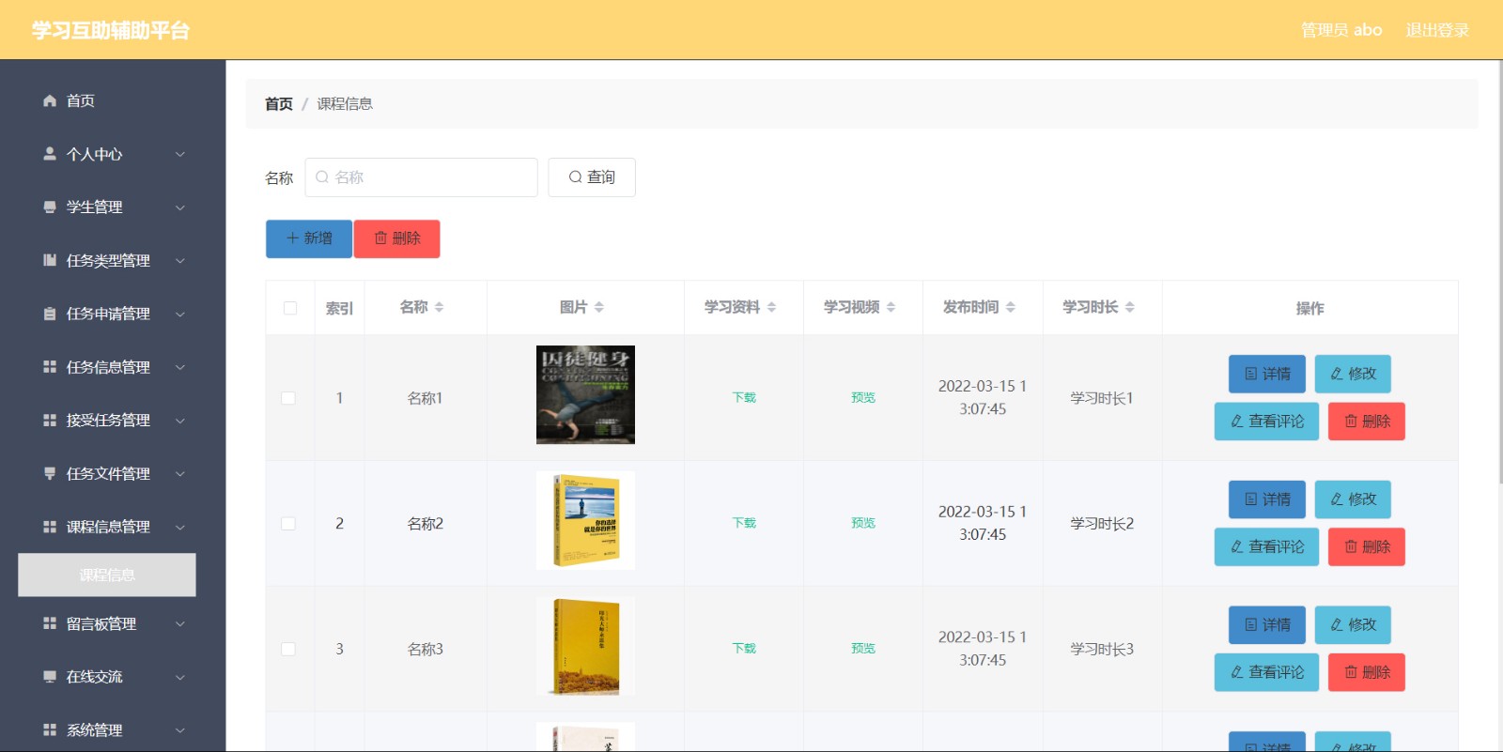Expand the 任务类型管理 submenu chevron
The image size is (1503, 752).
coord(180,261)
